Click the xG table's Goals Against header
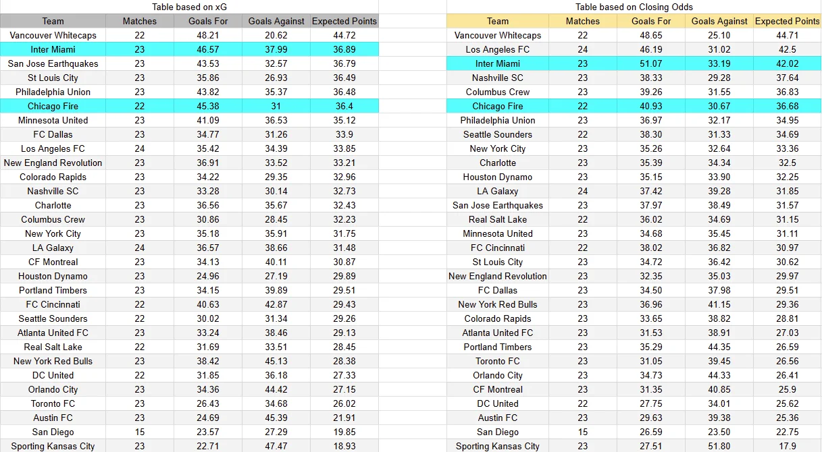 pyautogui.click(x=276, y=21)
